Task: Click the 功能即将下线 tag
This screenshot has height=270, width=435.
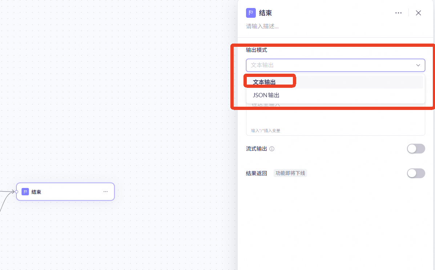Action: coord(290,173)
